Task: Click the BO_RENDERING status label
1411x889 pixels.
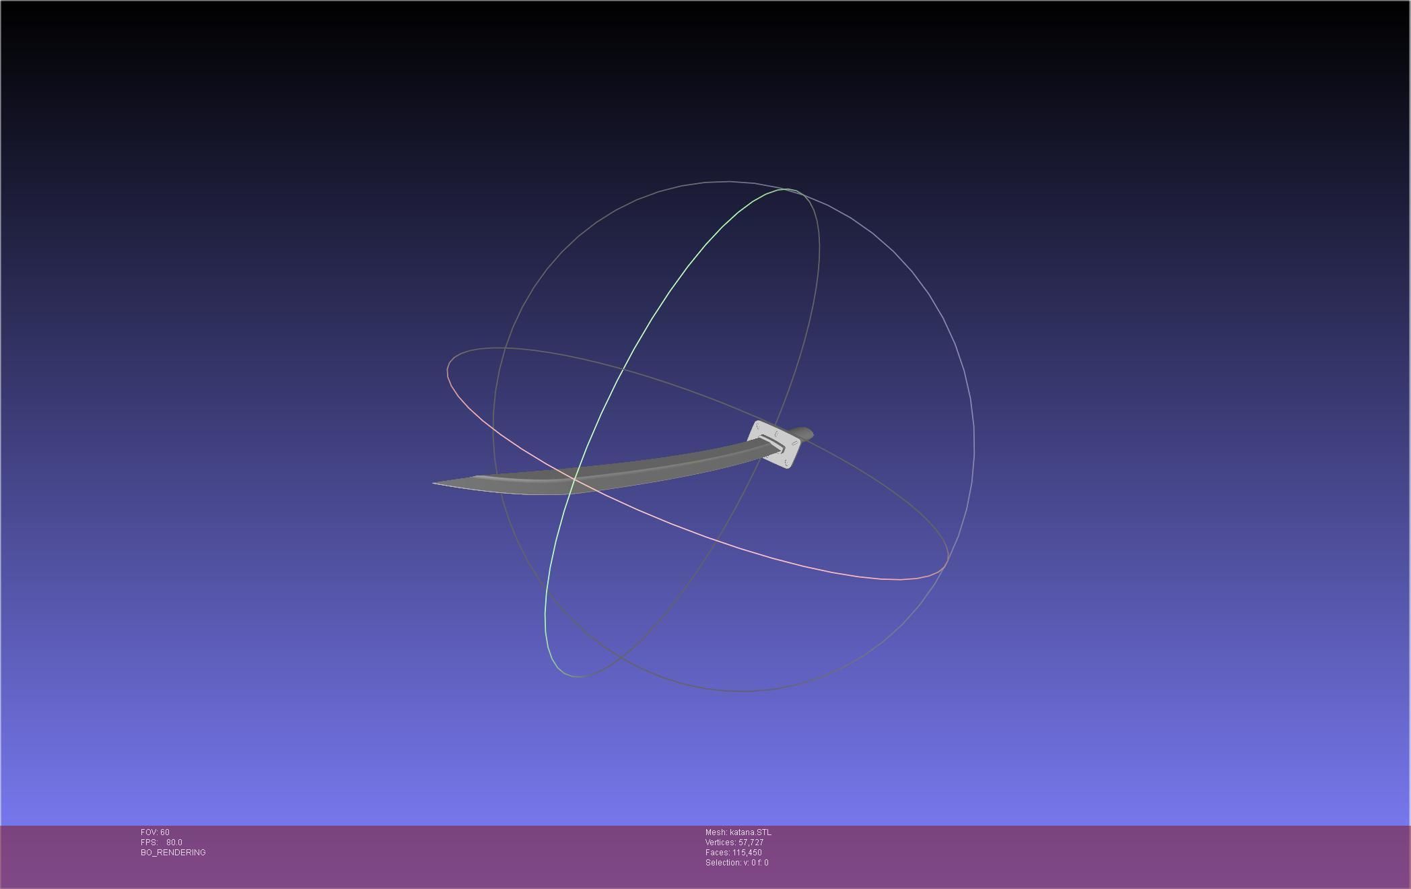Action: pos(173,853)
